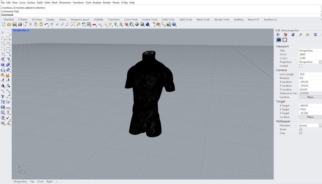This screenshot has height=184, width=322.
Task: Select the Circle tool in sidebar
Action: [3, 43]
